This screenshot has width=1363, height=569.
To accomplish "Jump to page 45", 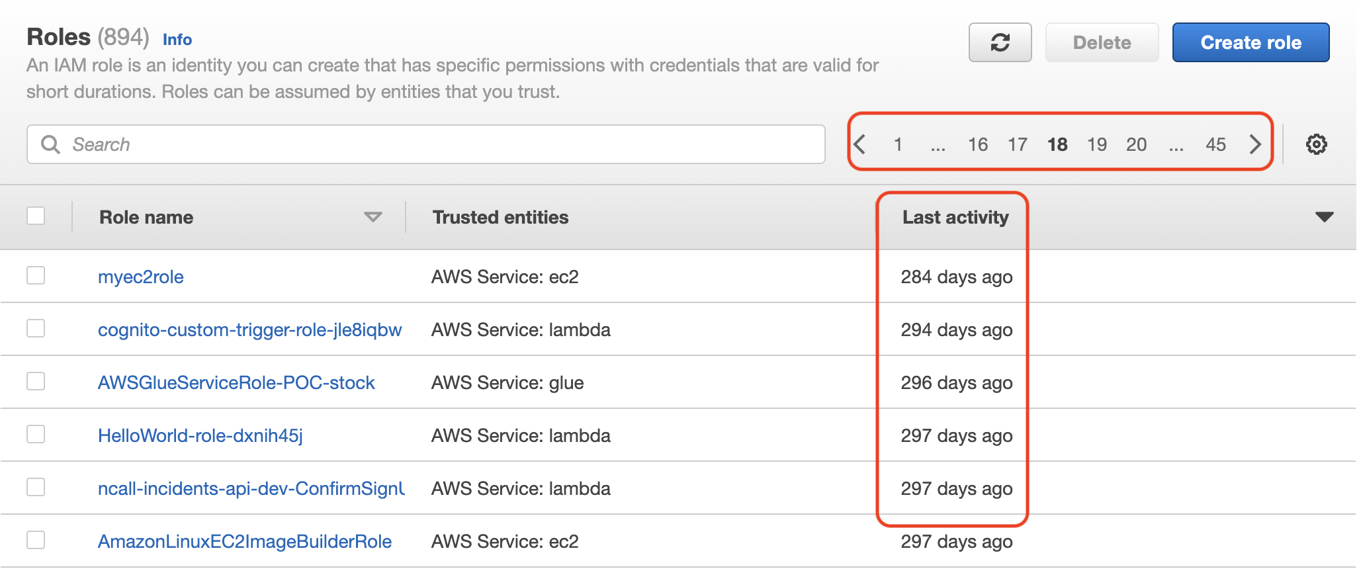I will tap(1215, 144).
